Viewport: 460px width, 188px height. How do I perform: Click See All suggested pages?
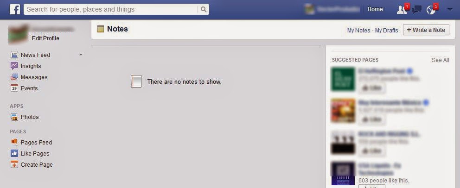pyautogui.click(x=440, y=60)
